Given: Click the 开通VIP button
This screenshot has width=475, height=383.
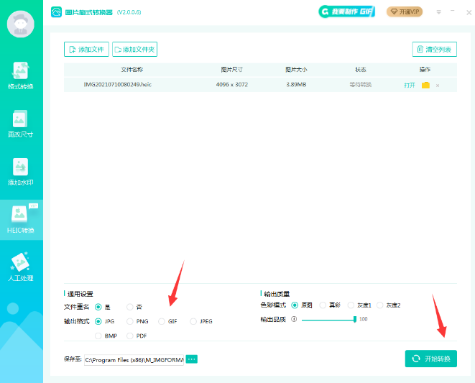Looking at the screenshot, I should [x=405, y=11].
